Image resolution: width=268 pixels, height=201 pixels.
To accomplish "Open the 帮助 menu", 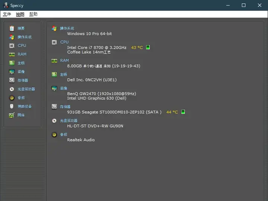I will point(33,14).
